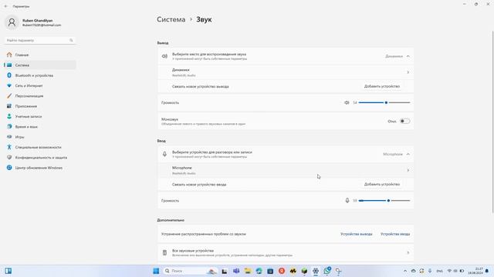Open Персонализация settings section
Screen dimensions: 494x277
pos(29,96)
